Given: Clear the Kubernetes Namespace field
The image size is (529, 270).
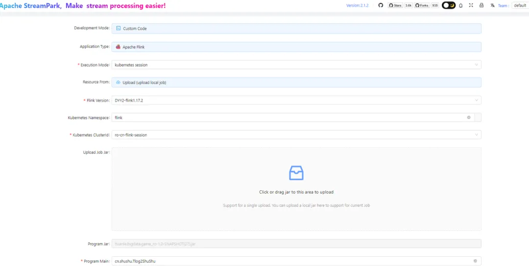Looking at the screenshot, I should tap(469, 117).
